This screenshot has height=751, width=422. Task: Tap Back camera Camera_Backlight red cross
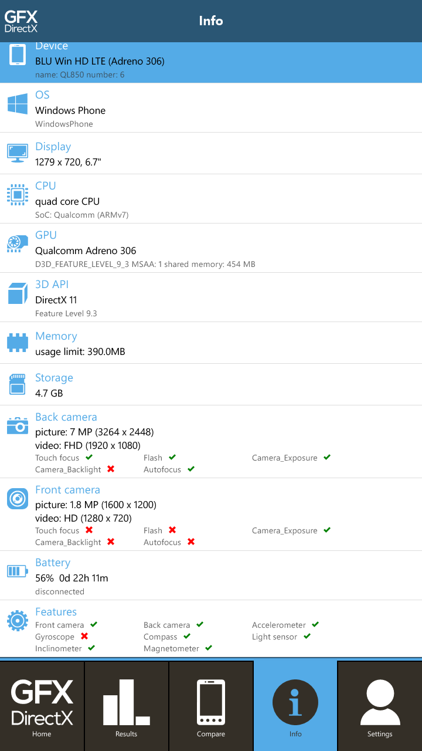[111, 469]
